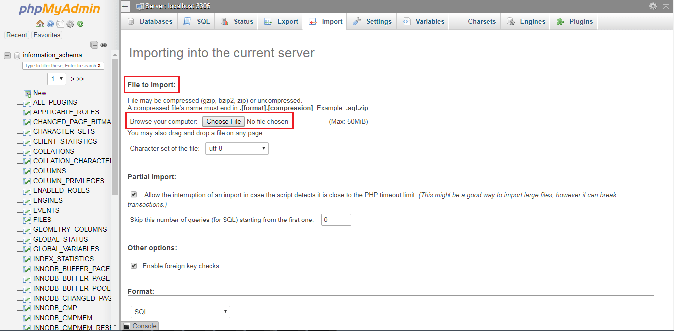The width and height of the screenshot is (674, 331).
Task: Open the phpMyAdmin documentation question mark icon
Action: coord(50,23)
